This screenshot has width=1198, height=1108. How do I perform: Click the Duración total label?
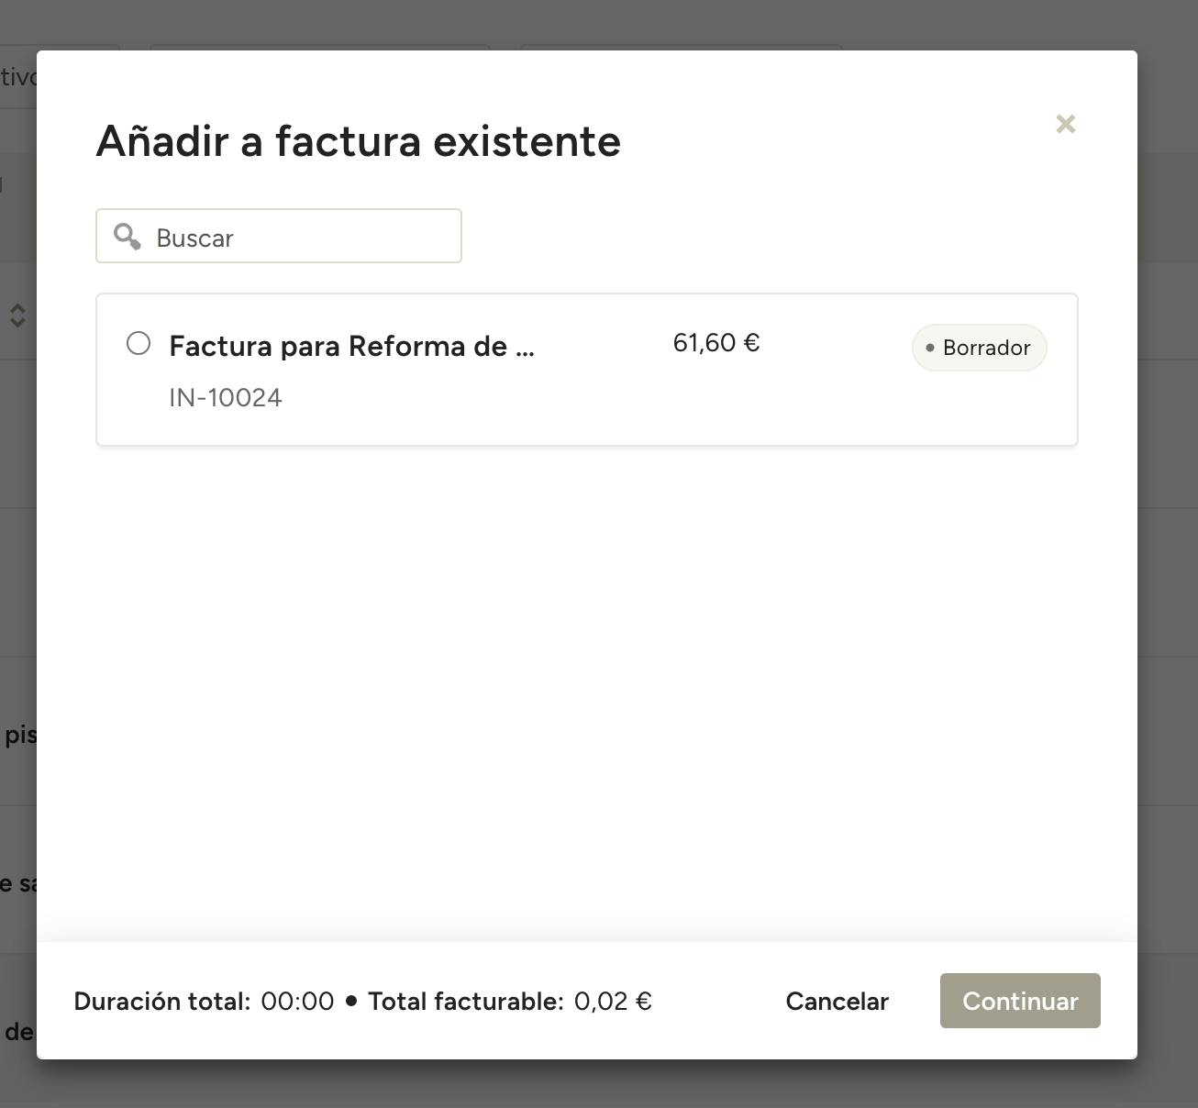click(x=161, y=1001)
